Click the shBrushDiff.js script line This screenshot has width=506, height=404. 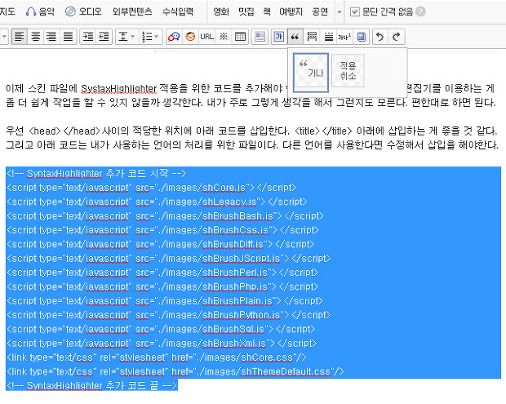click(x=161, y=244)
